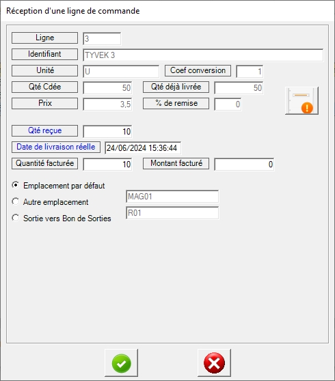The image size is (335, 381).
Task: Click the Prix field showing 3,5
Action: [107, 104]
